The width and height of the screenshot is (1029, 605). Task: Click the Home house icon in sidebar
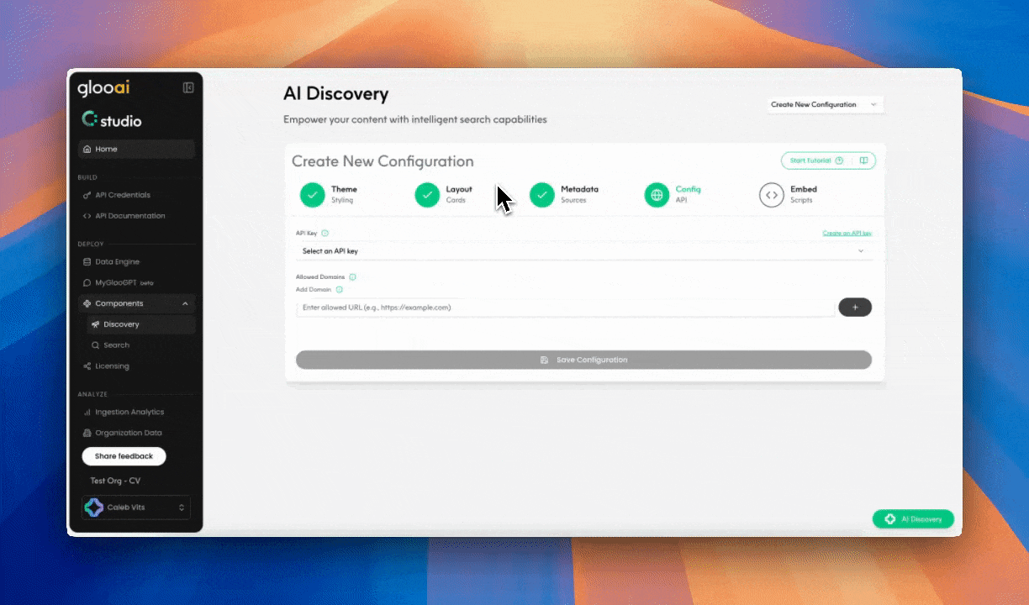pos(87,150)
